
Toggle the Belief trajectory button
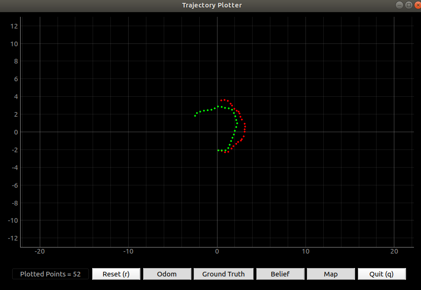[x=280, y=274]
